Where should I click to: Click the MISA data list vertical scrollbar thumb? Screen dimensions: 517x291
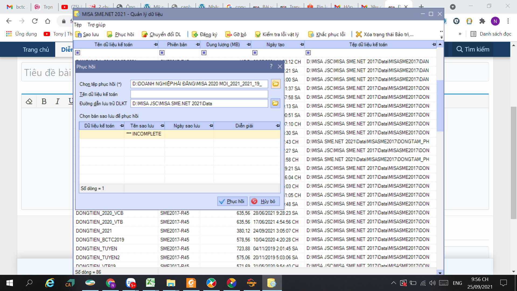point(440,106)
